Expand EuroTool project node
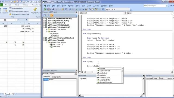Viewport: 174px width, 98px height. pos(44,21)
